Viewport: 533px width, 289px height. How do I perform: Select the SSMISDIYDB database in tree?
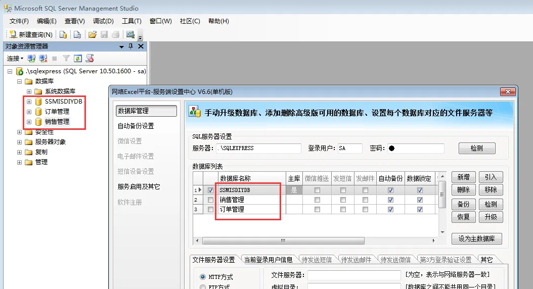pos(64,102)
